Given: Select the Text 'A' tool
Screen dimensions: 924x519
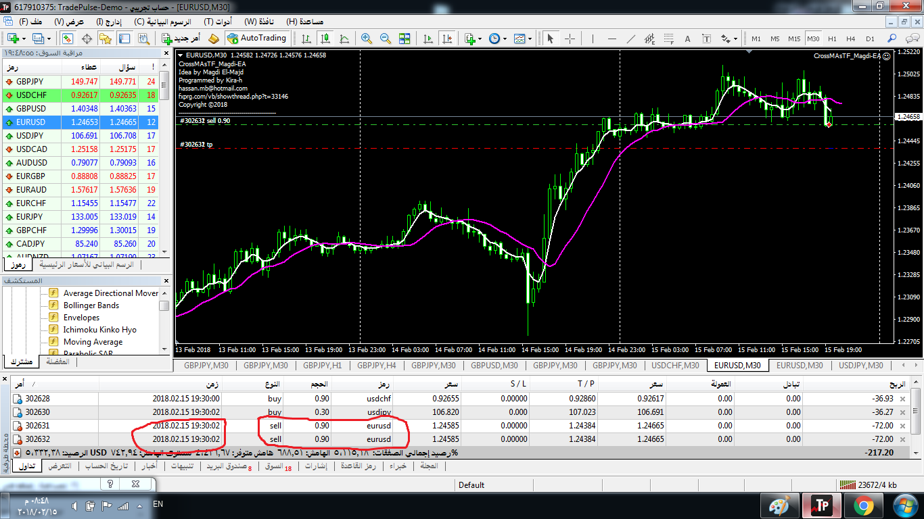Looking at the screenshot, I should (687, 39).
